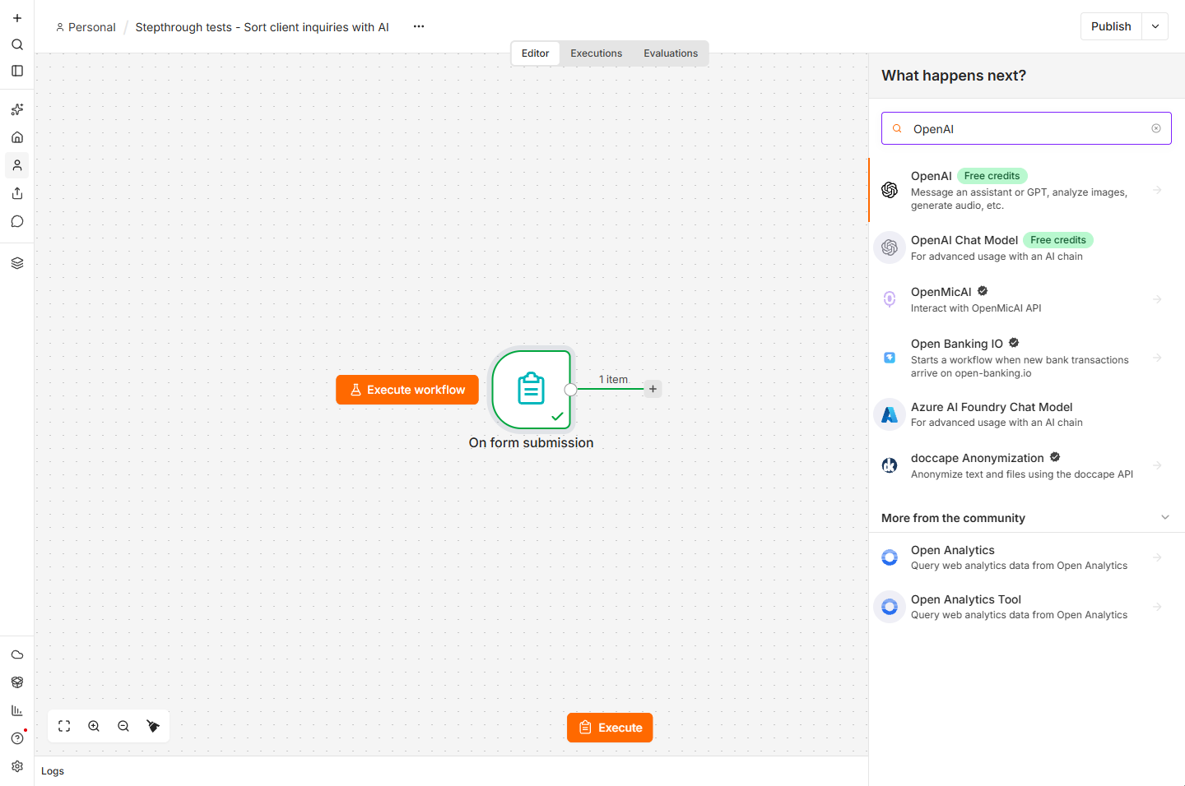1185x786 pixels.
Task: Click the tidy up broom icon
Action: click(153, 726)
